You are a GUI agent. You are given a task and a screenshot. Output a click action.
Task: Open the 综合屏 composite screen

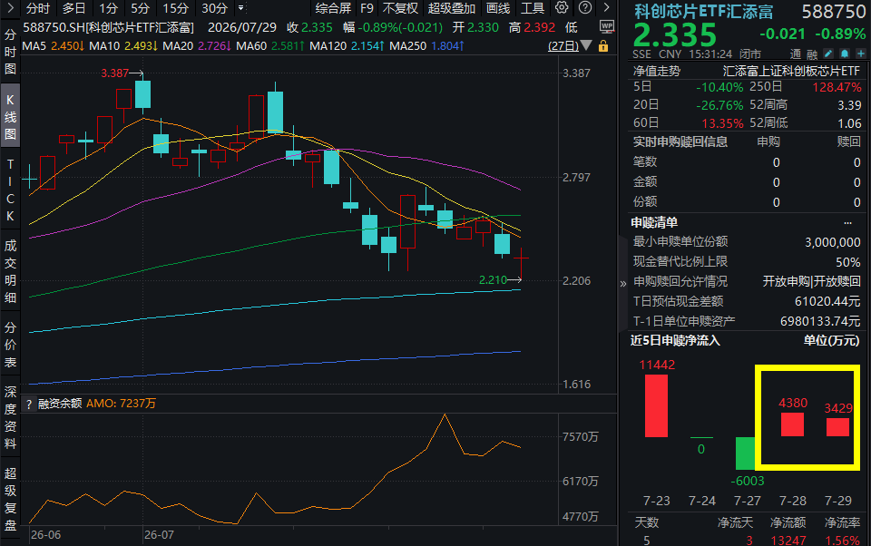coord(333,8)
